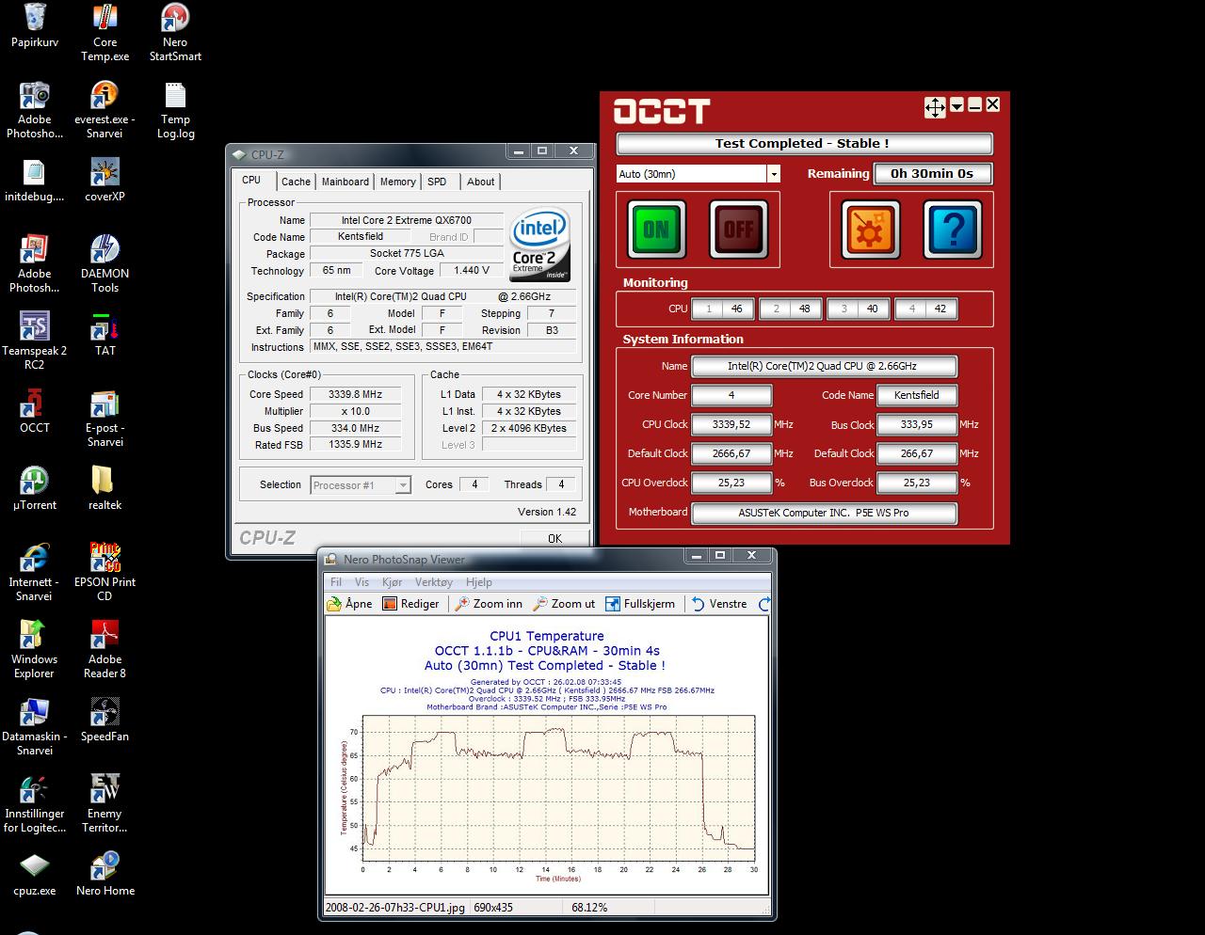
Task: Click the Core Speed 3339.8 MHz field
Action: point(355,395)
